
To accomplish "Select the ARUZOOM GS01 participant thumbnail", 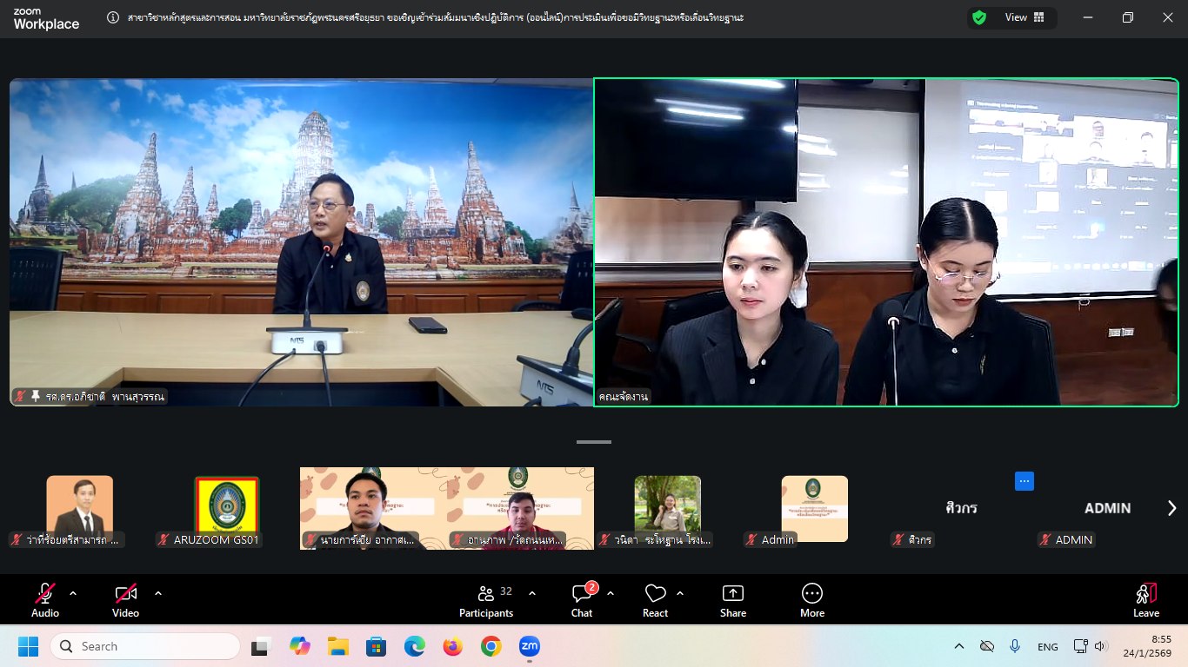I will [x=226, y=505].
